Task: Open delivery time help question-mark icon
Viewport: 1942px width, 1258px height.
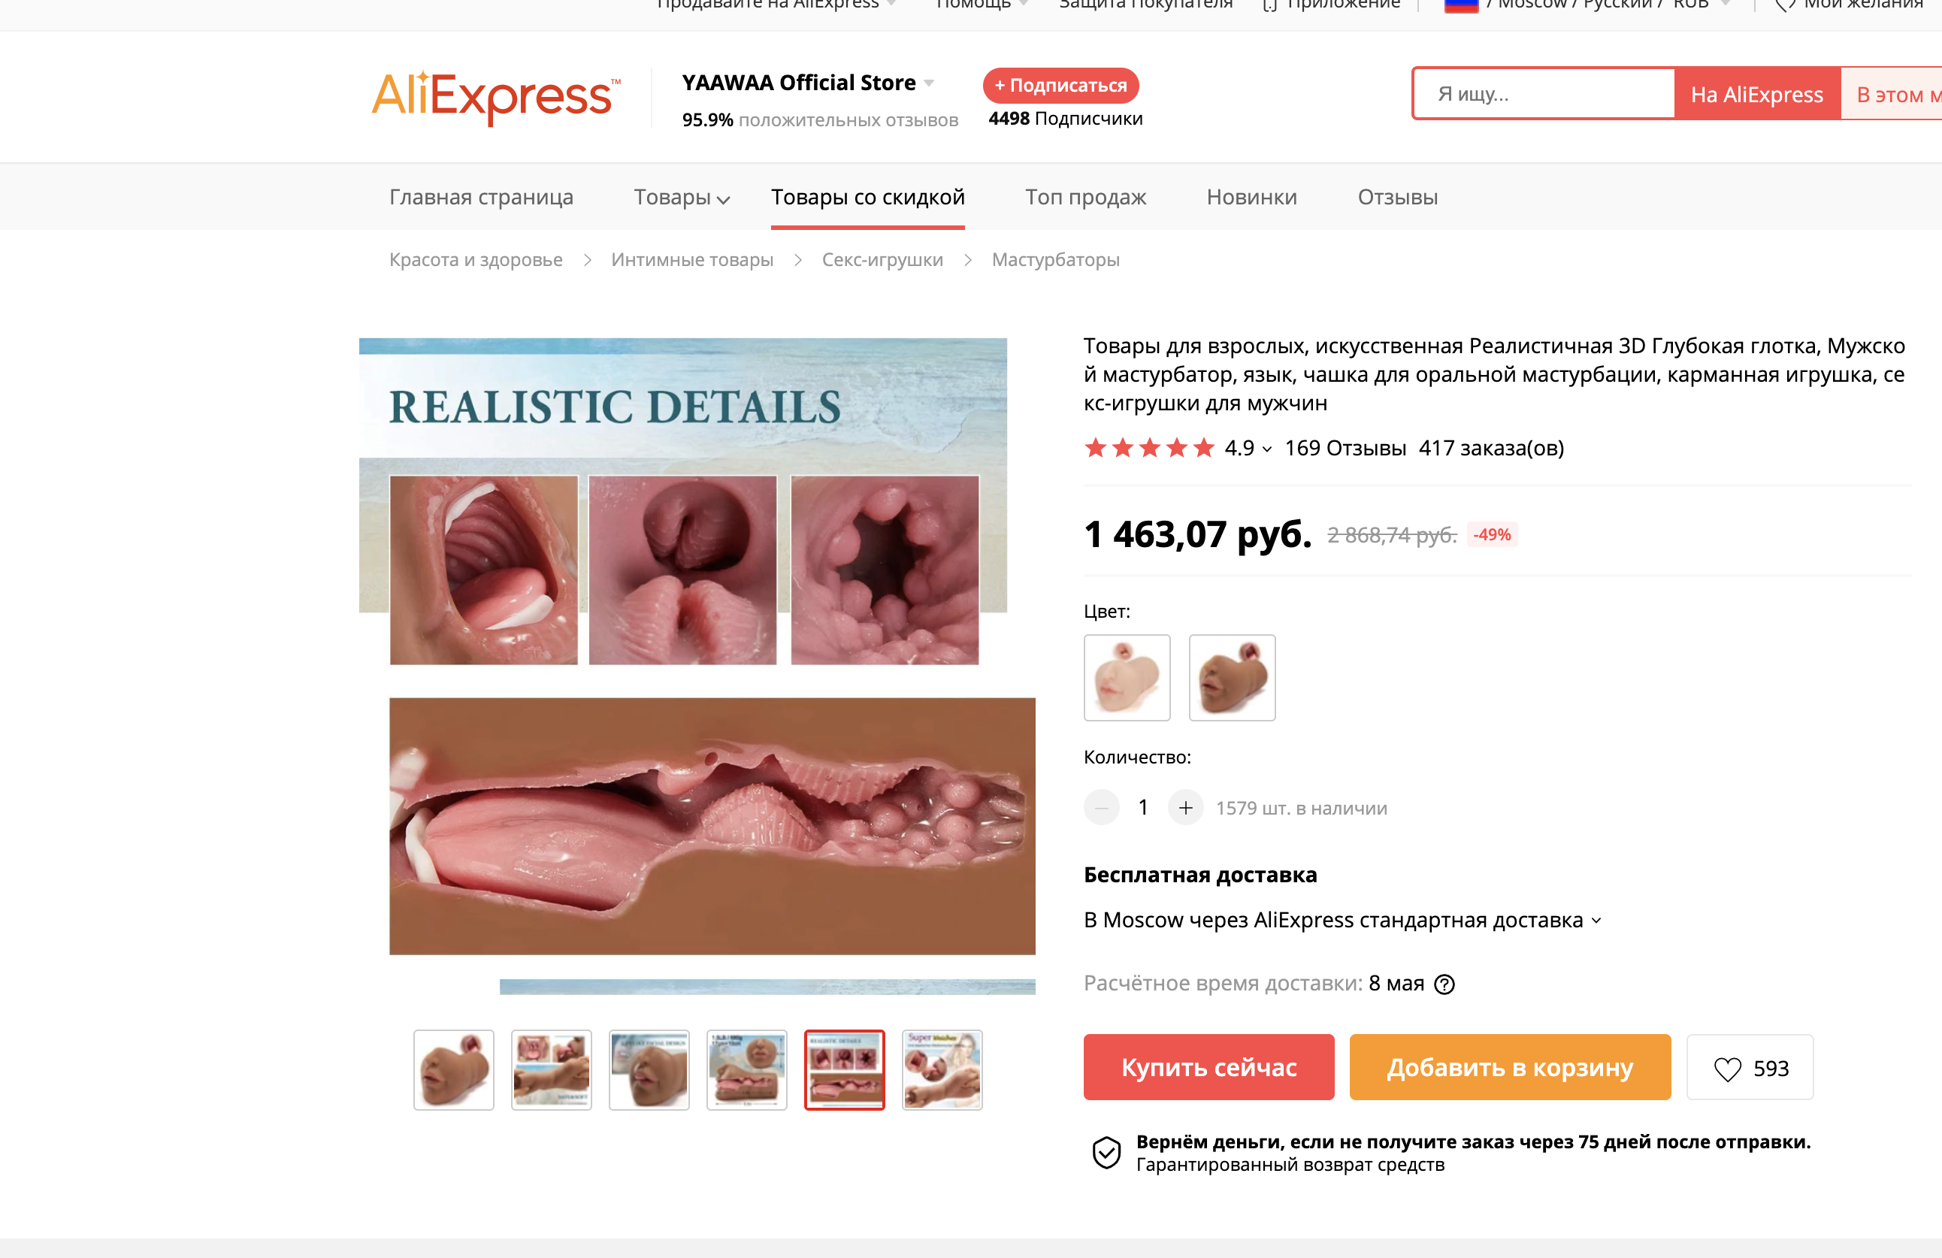Action: point(1444,984)
